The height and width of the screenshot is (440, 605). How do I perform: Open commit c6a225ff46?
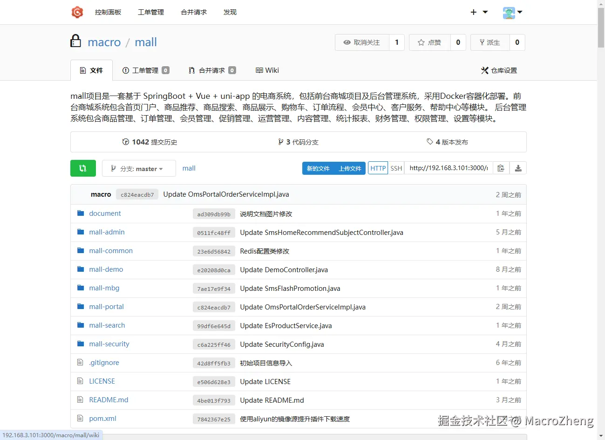214,344
